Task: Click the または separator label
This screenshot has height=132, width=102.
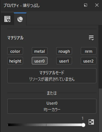Action: click(x=52, y=93)
